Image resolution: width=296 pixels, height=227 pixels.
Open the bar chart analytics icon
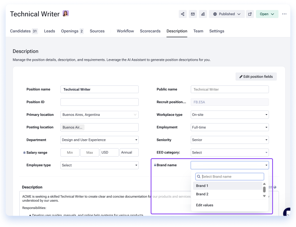pyautogui.click(x=203, y=14)
